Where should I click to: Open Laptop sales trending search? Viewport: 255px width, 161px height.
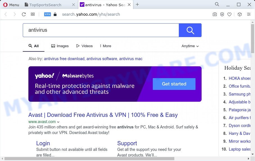pos(240,149)
